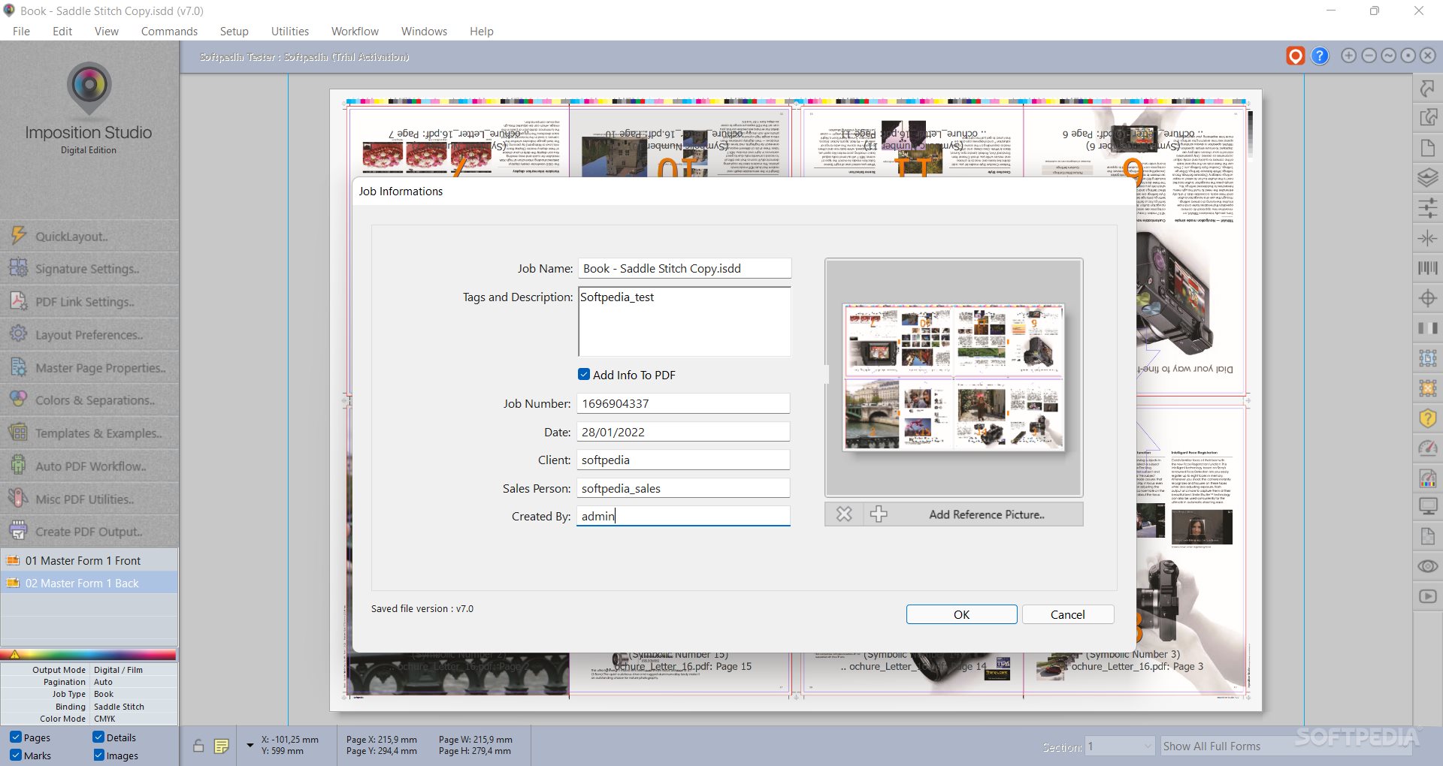Toggle the Add Info To PDF checkbox

pyautogui.click(x=584, y=374)
